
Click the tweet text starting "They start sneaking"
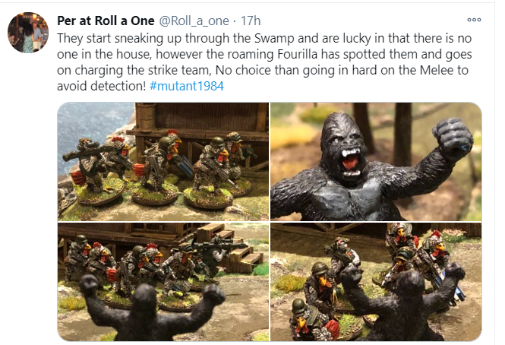(264, 62)
